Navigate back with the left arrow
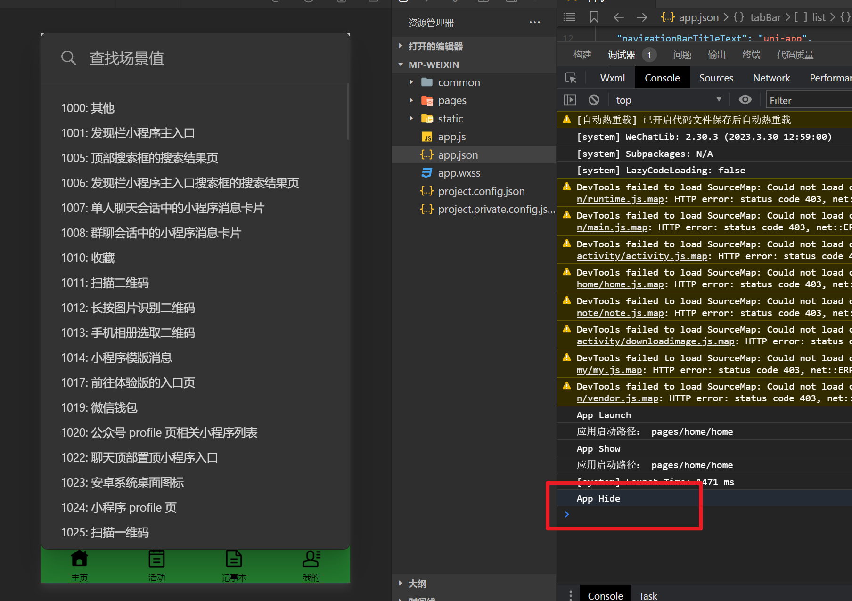 (x=619, y=17)
